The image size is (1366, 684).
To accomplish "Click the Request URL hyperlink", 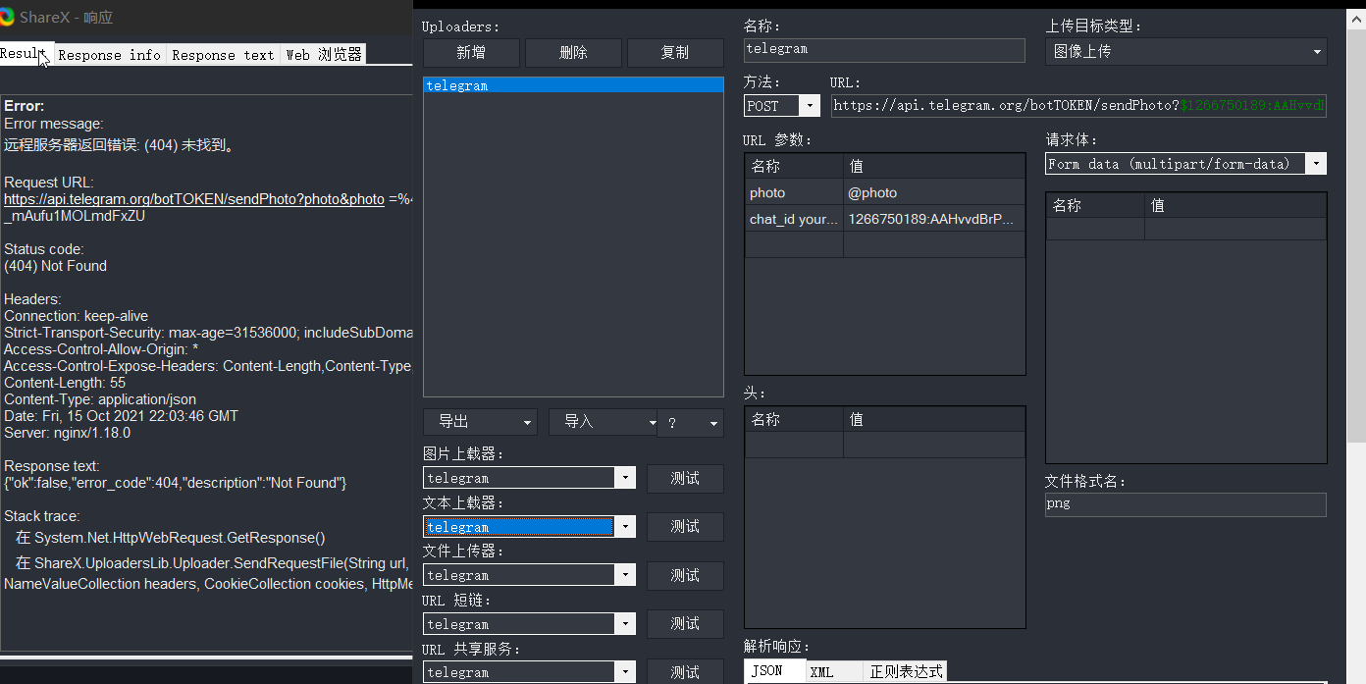I will tap(193, 198).
